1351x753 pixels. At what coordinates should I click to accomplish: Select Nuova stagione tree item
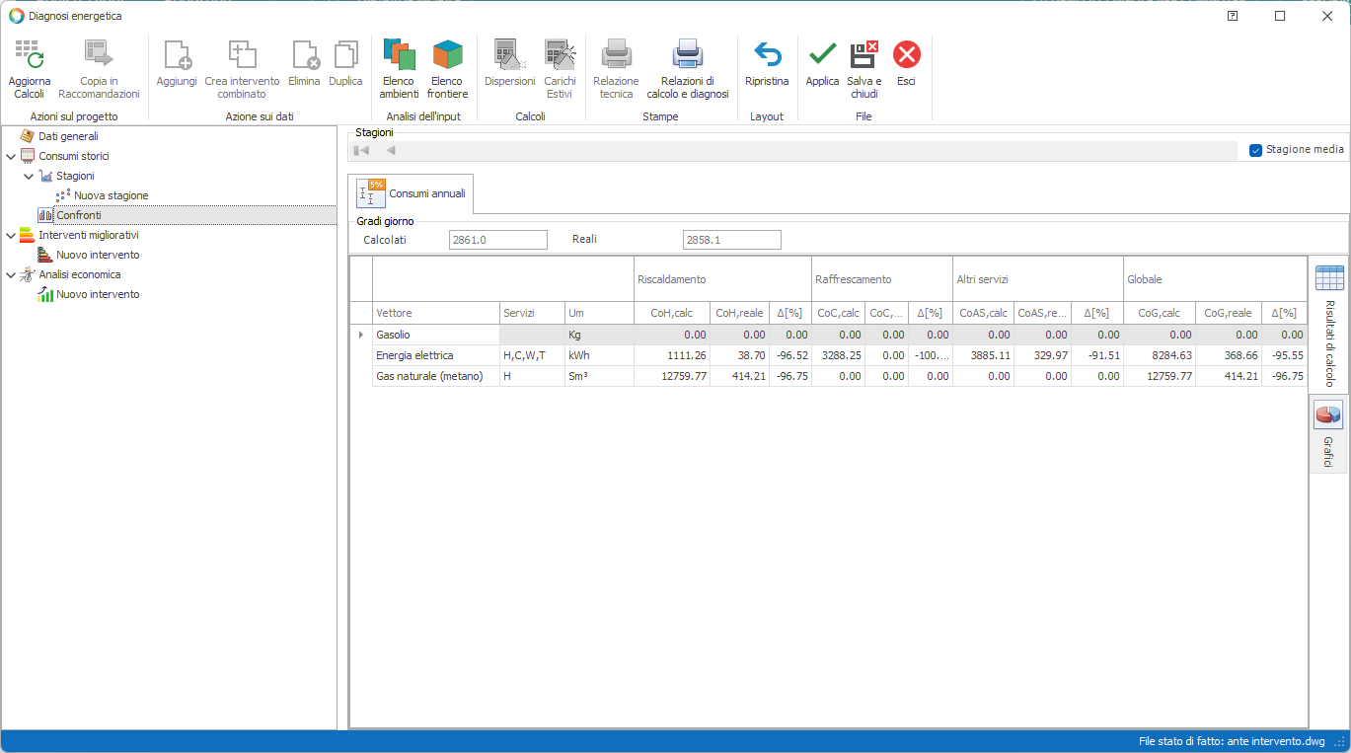[111, 195]
